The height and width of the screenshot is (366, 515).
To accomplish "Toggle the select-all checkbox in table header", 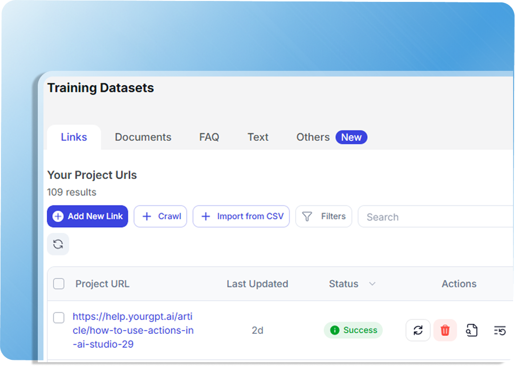I will [59, 284].
